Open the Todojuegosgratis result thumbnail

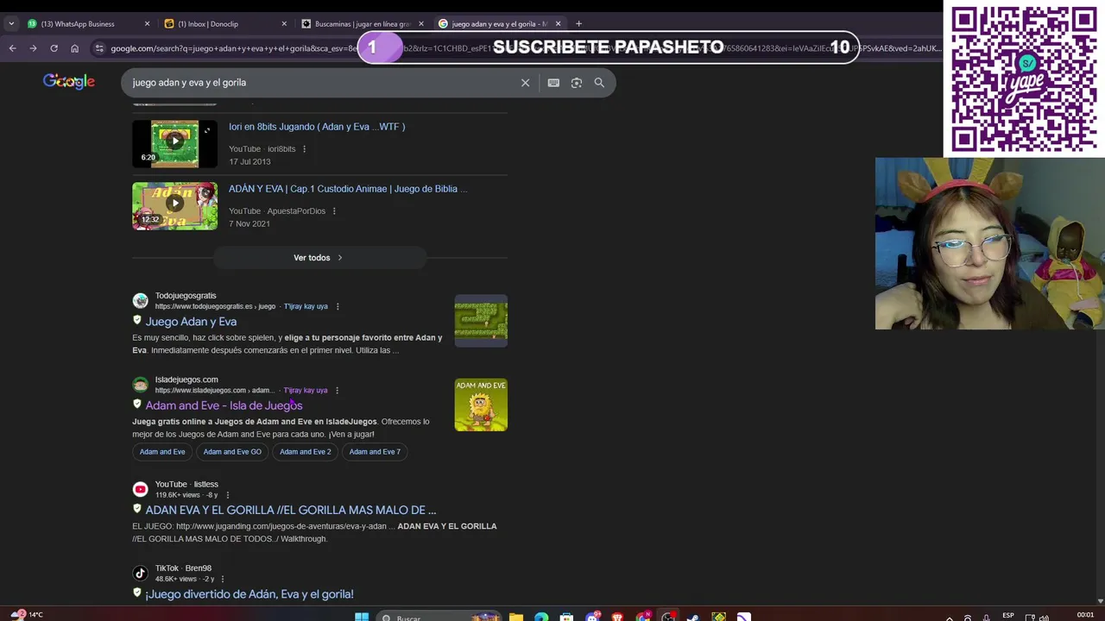click(x=481, y=321)
